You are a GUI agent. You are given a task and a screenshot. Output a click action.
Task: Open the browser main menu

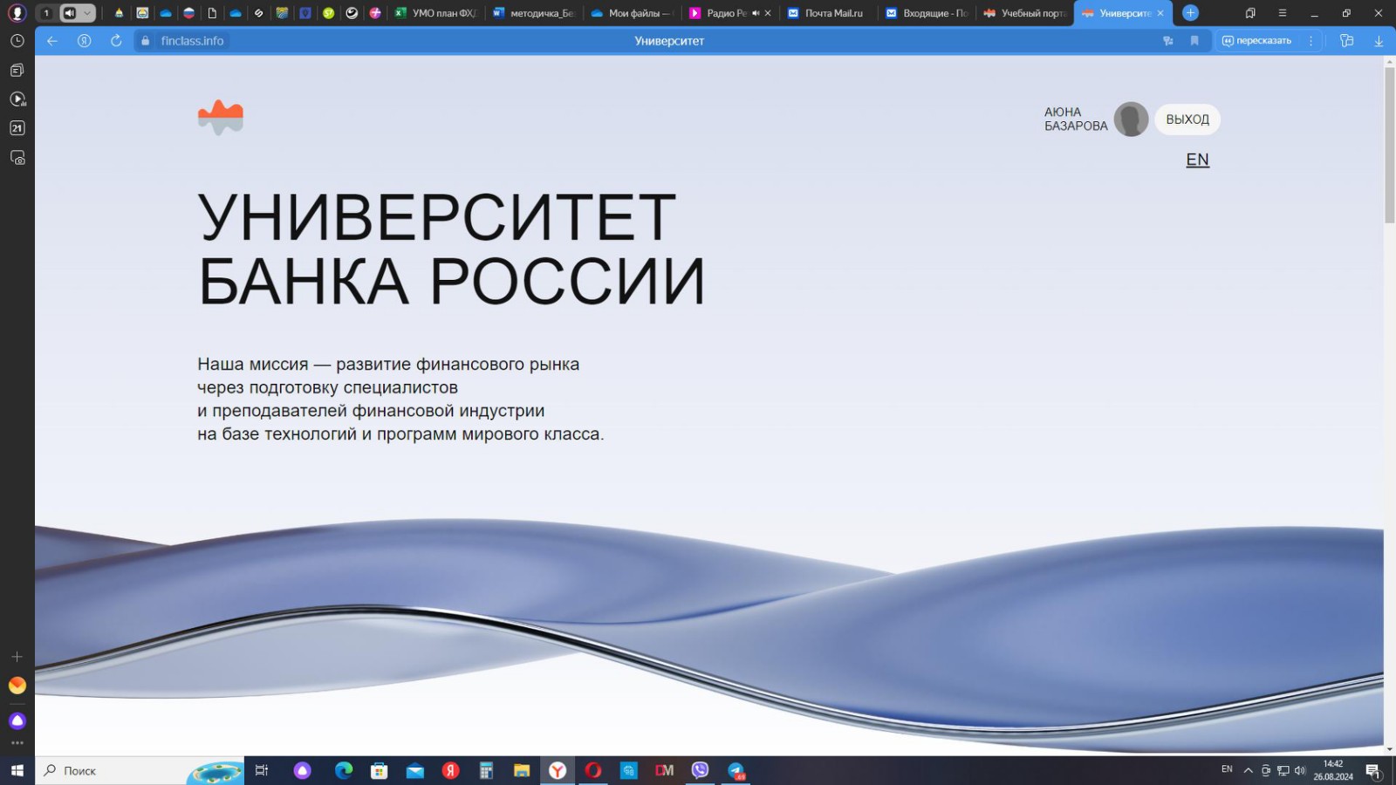tap(1282, 13)
